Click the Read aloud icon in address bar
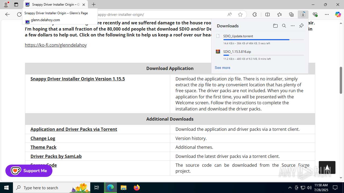344x193 pixels. [x=230, y=14]
